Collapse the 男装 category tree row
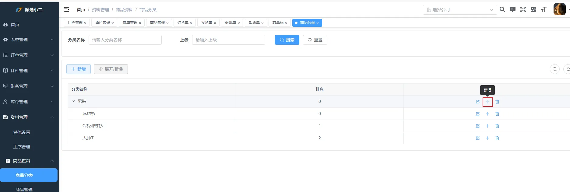Image resolution: width=570 pixels, height=192 pixels. (x=73, y=101)
